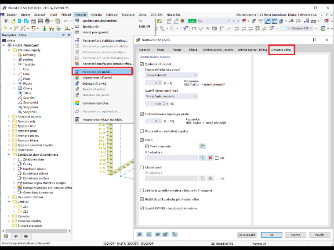Screen dimensions: 334x250
Task: Enable Pouze aktivní (viditelné) objekty
Action: (x=142, y=131)
